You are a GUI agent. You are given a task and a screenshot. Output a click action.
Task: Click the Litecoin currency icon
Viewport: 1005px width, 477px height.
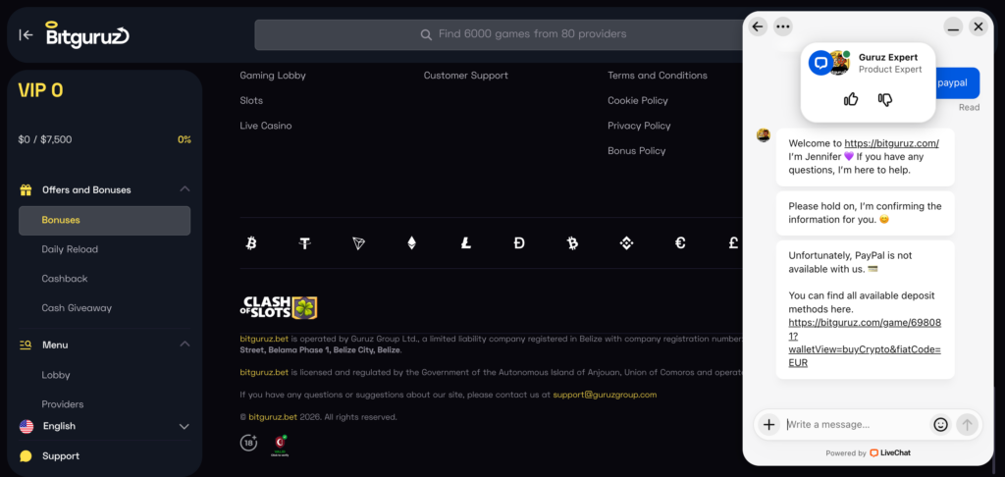click(466, 243)
